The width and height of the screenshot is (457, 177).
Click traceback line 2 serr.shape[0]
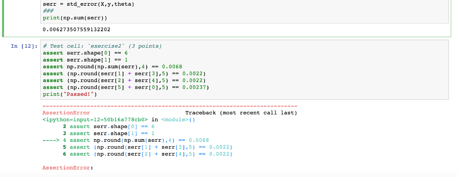click(109, 126)
